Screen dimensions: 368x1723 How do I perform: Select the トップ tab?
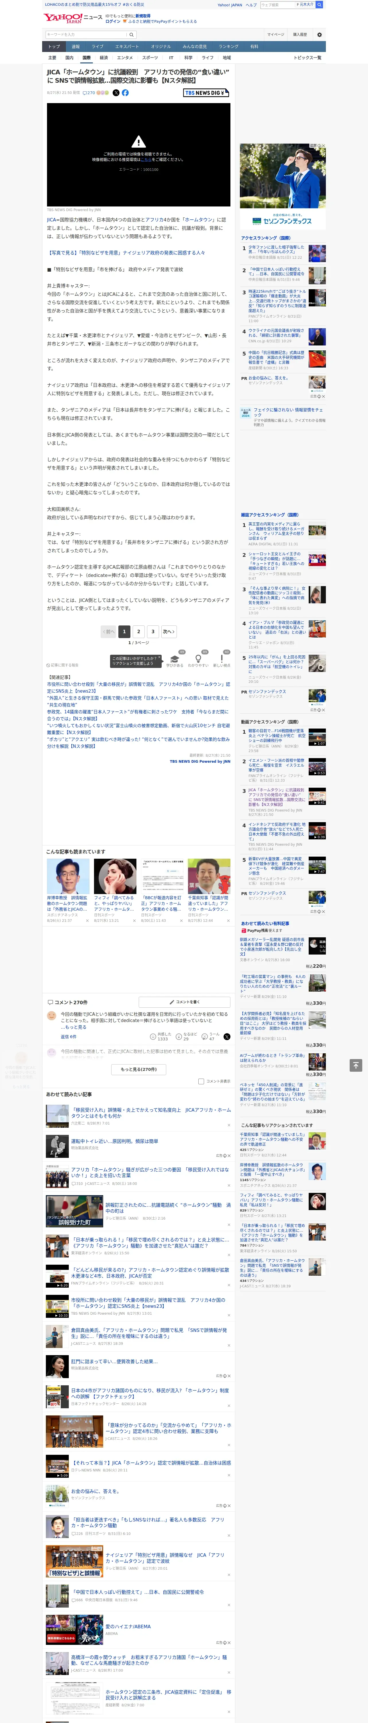pyautogui.click(x=54, y=47)
